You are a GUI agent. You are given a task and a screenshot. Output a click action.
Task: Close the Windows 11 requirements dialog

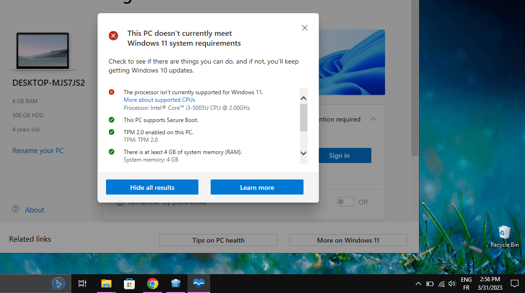(304, 28)
